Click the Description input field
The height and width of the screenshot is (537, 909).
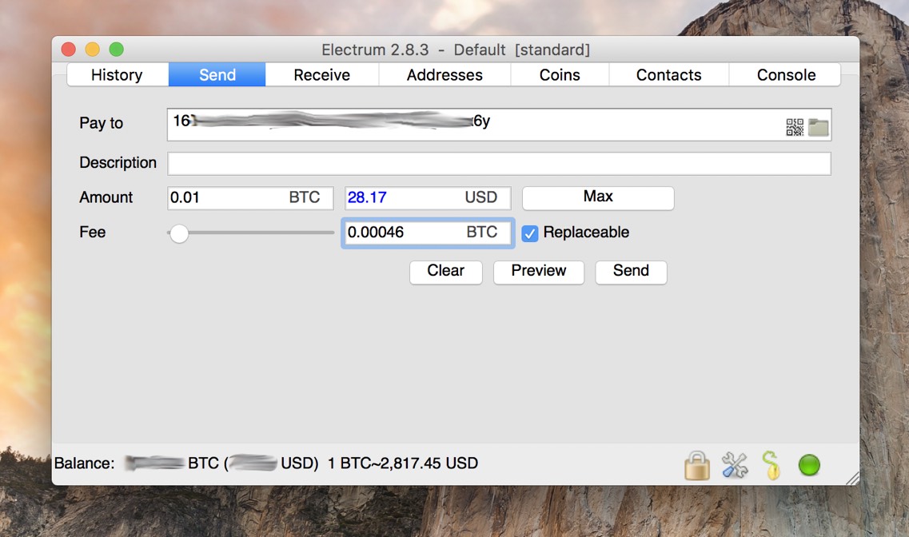499,163
